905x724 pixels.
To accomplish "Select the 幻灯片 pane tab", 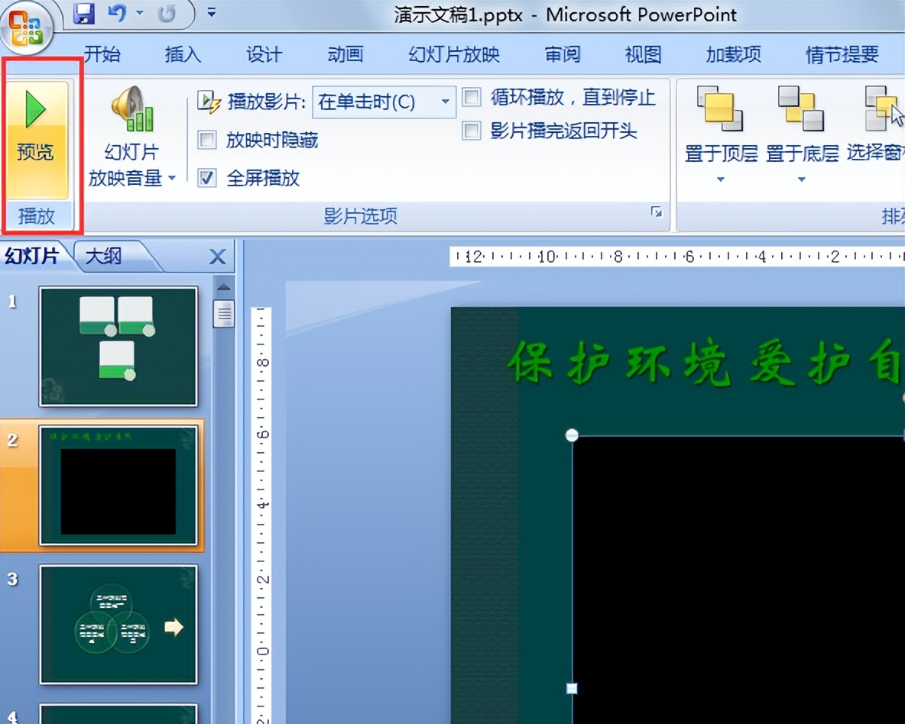I will (x=32, y=256).
